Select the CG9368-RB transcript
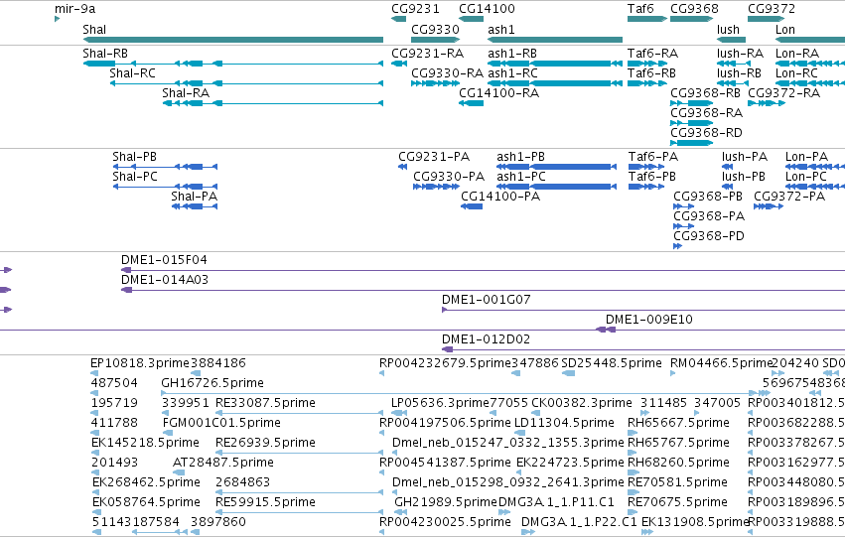Viewport: 845px width, 537px height. point(691,103)
